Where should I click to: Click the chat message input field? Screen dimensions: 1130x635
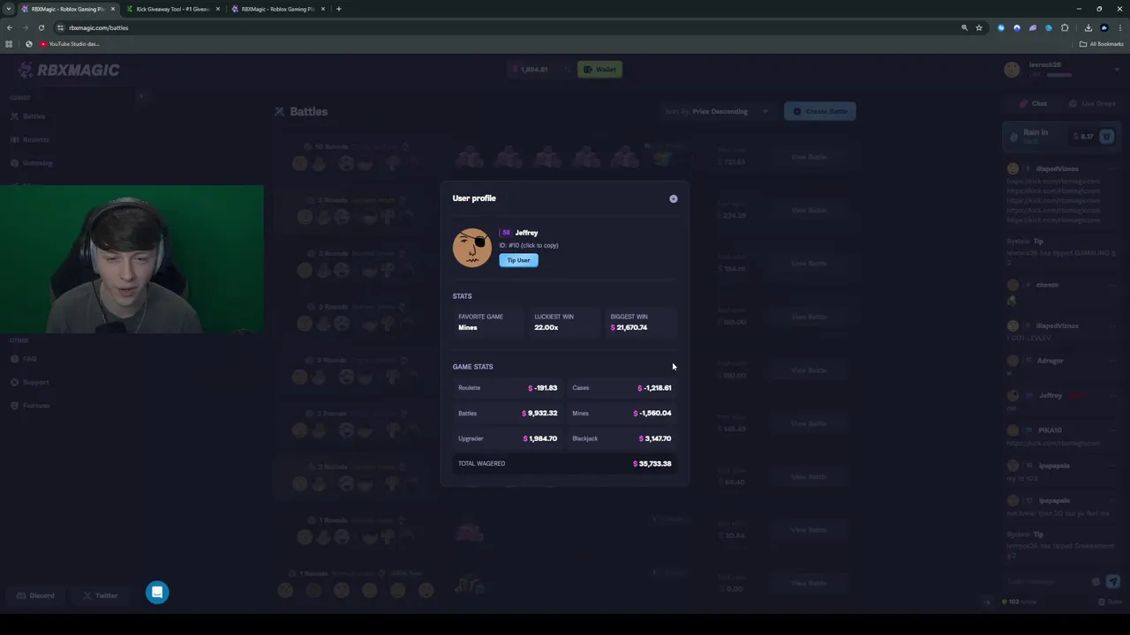(1047, 581)
